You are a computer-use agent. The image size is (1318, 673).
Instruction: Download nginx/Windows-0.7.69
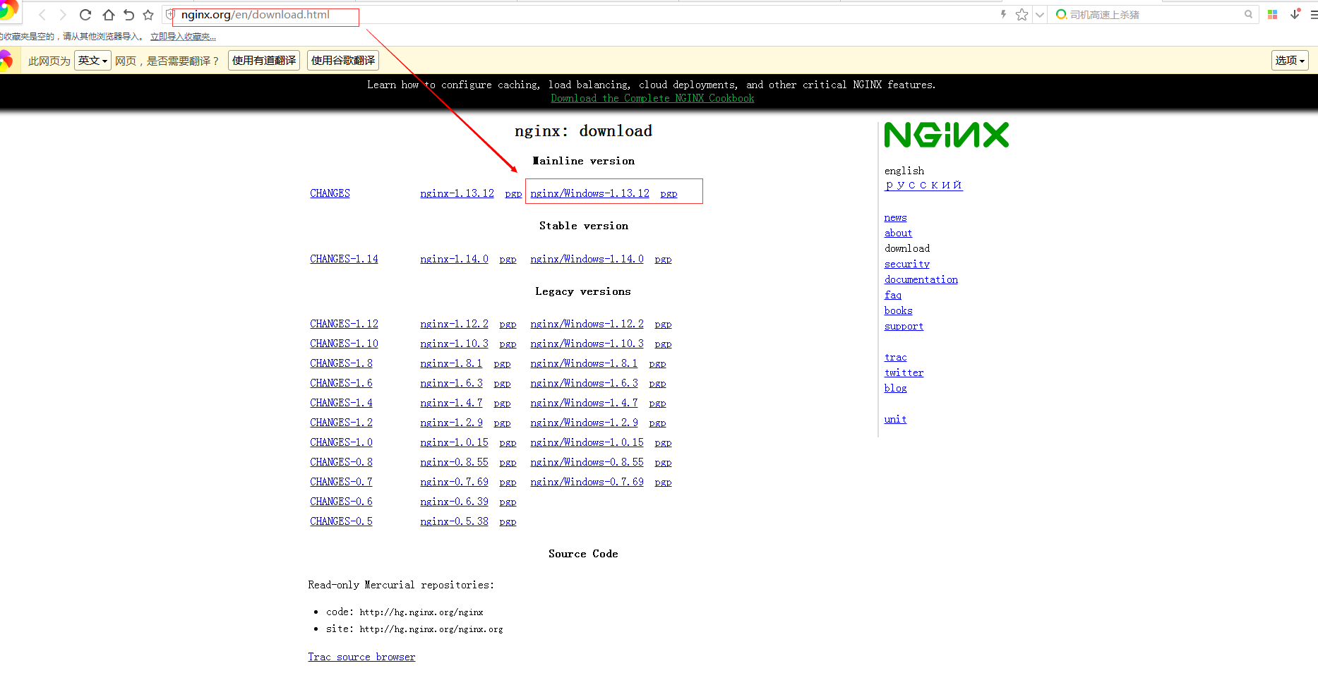[x=587, y=482]
